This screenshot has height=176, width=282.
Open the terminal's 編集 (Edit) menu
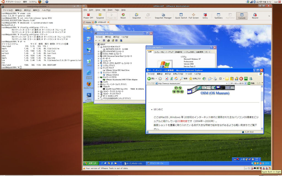(18, 10)
